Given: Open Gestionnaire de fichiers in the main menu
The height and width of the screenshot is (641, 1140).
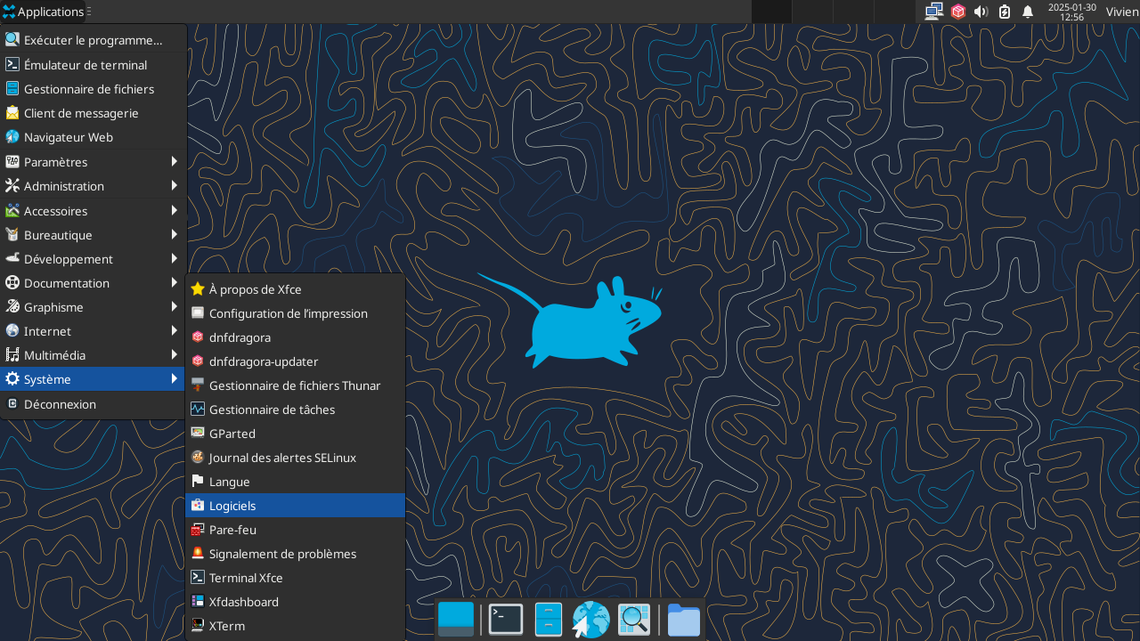Looking at the screenshot, I should 94,89.
